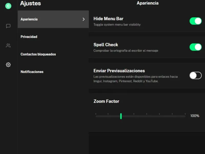Click the chevron arrow beside Apariencia
Image resolution: width=205 pixels, height=154 pixels.
pos(84,19)
